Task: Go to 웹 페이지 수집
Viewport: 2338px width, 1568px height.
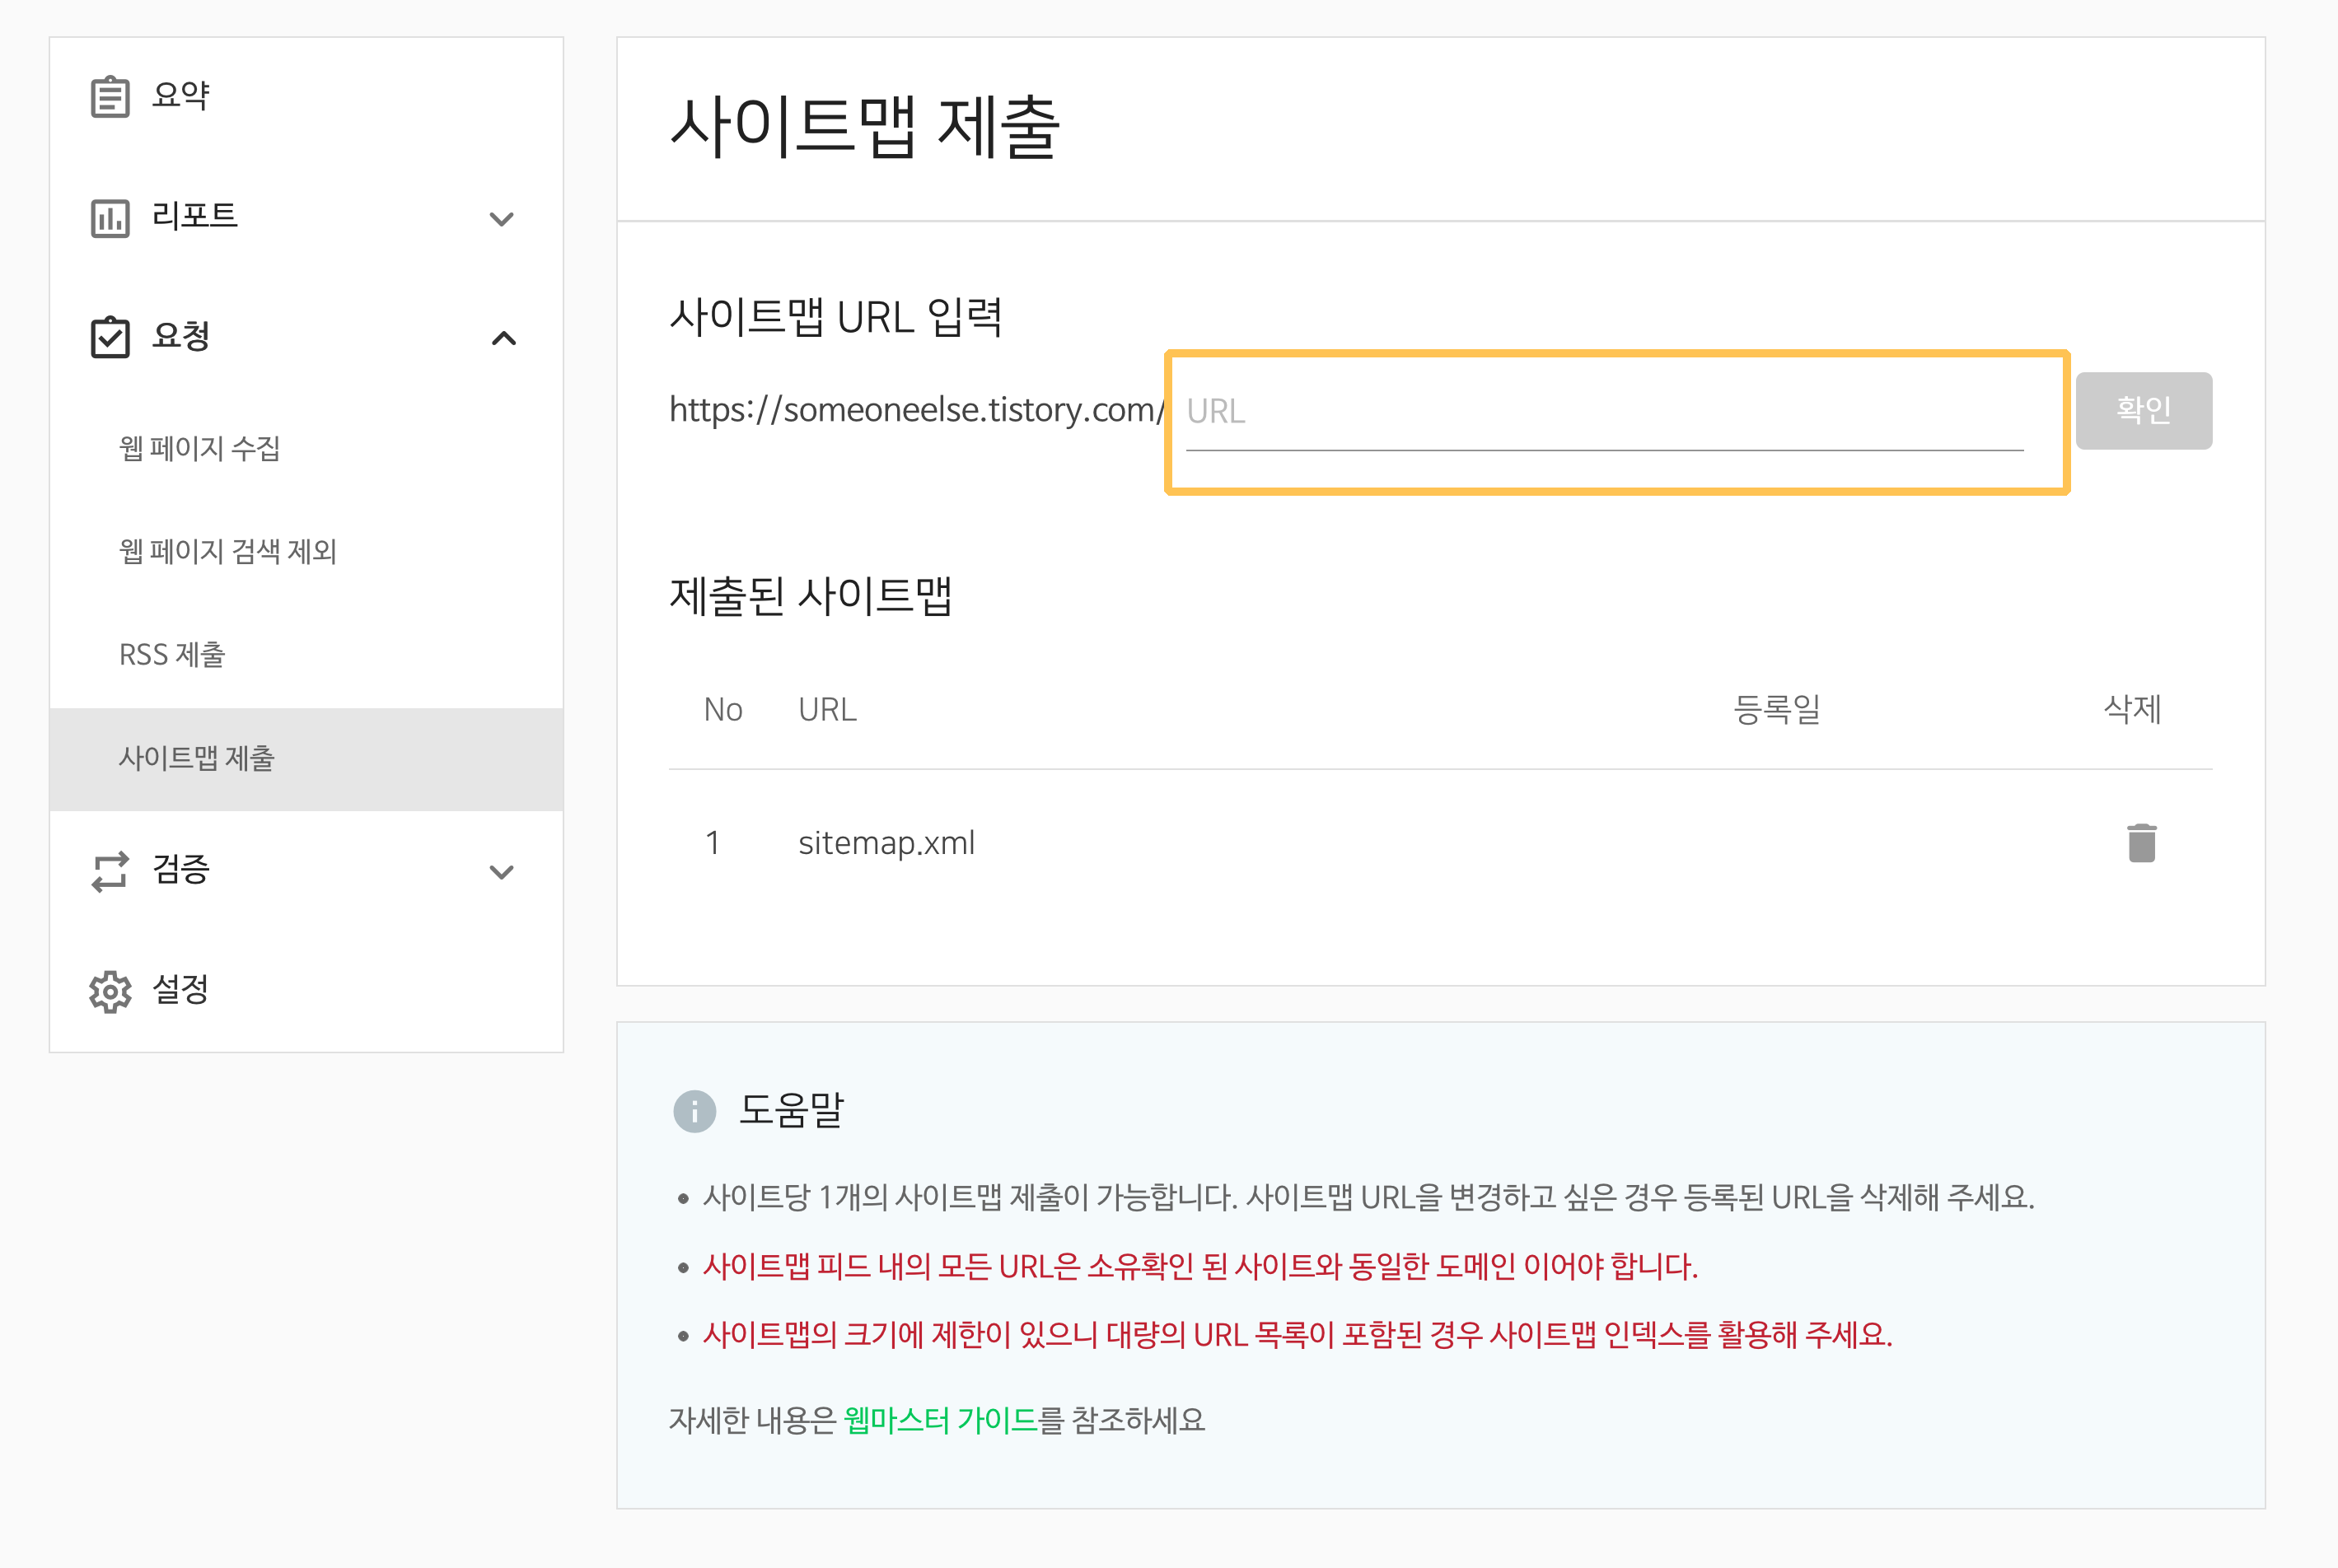Action: coord(199,448)
